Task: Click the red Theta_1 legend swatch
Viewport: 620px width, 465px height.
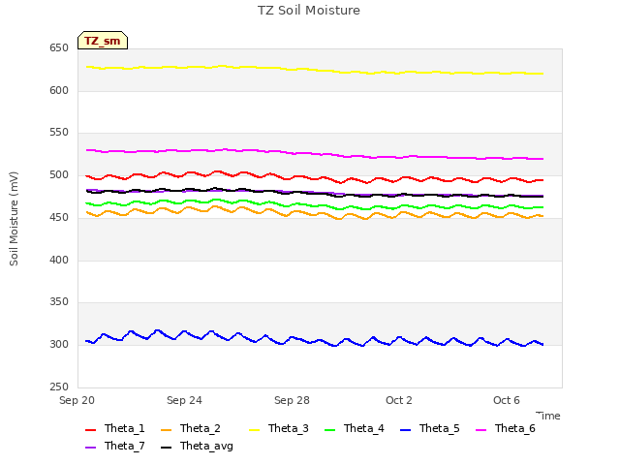Action: click(90, 430)
